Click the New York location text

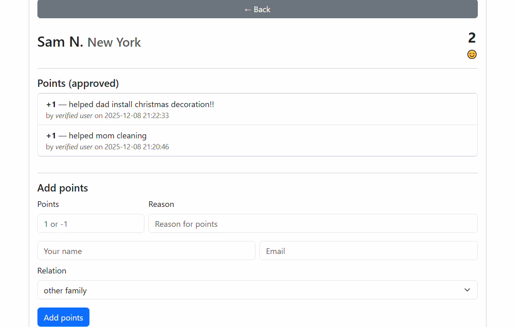coord(114,42)
